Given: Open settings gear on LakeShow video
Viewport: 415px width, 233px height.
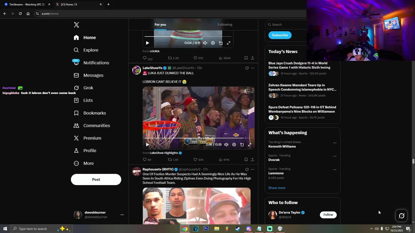Looking at the screenshot, I should point(234,145).
